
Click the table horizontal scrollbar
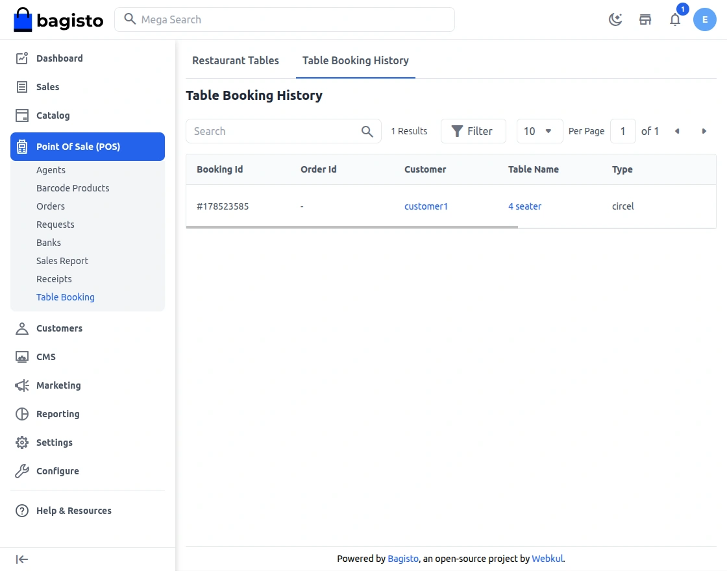coord(352,227)
